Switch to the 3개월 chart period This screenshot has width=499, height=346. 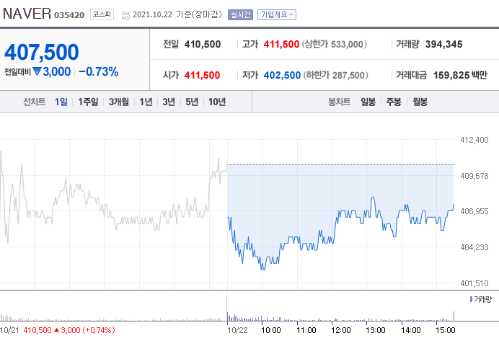click(119, 102)
